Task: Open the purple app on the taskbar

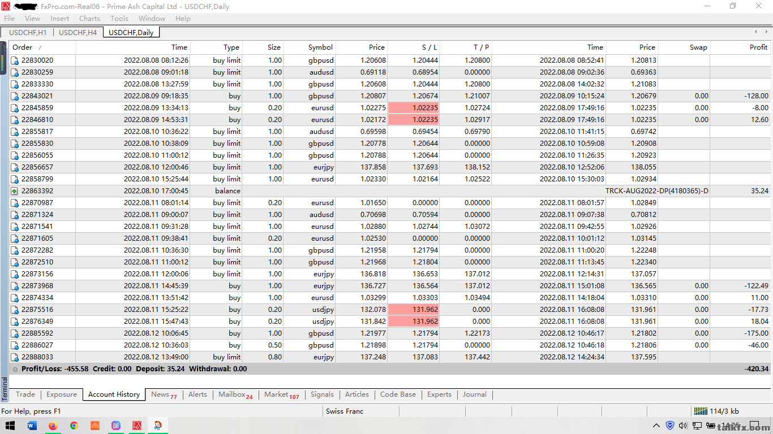Action: [x=116, y=426]
